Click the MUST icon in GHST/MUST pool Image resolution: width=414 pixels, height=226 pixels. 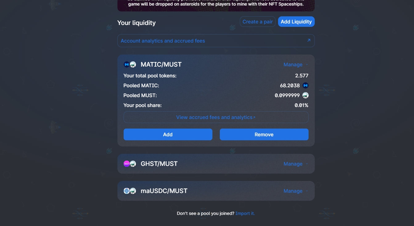133,164
